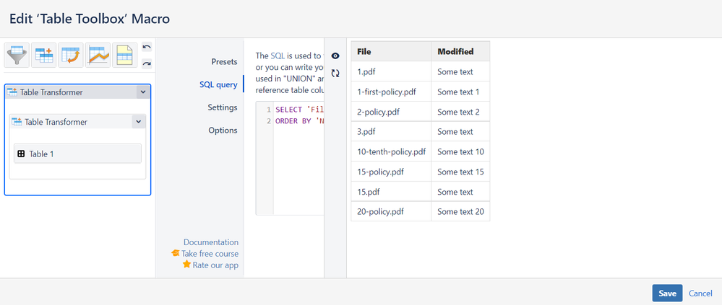Open the Documentation link
This screenshot has width=722, height=305.
pyautogui.click(x=210, y=242)
